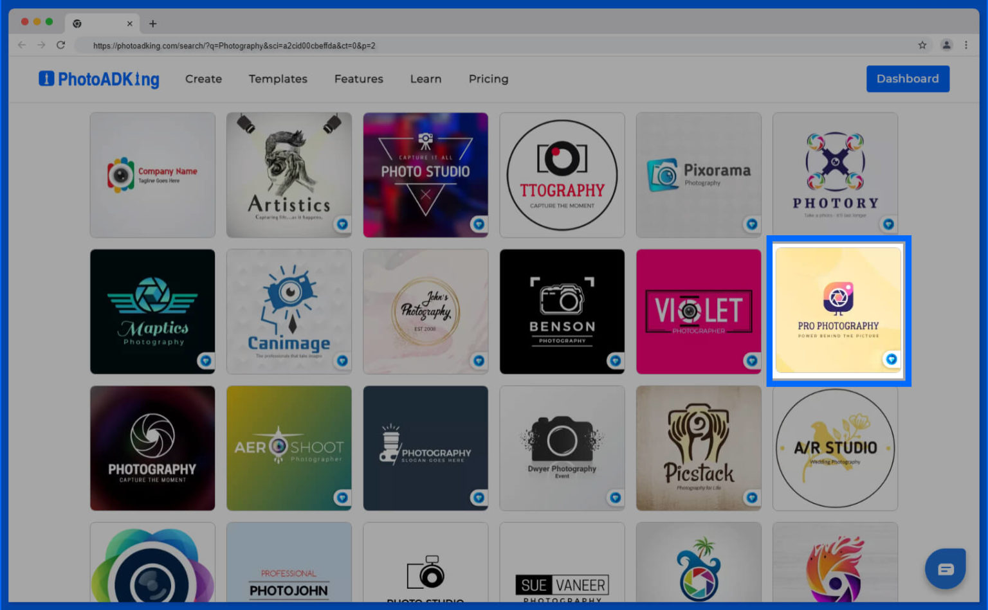Click the premium badge on Pro Photography template
This screenshot has height=610, width=988.
tap(891, 359)
